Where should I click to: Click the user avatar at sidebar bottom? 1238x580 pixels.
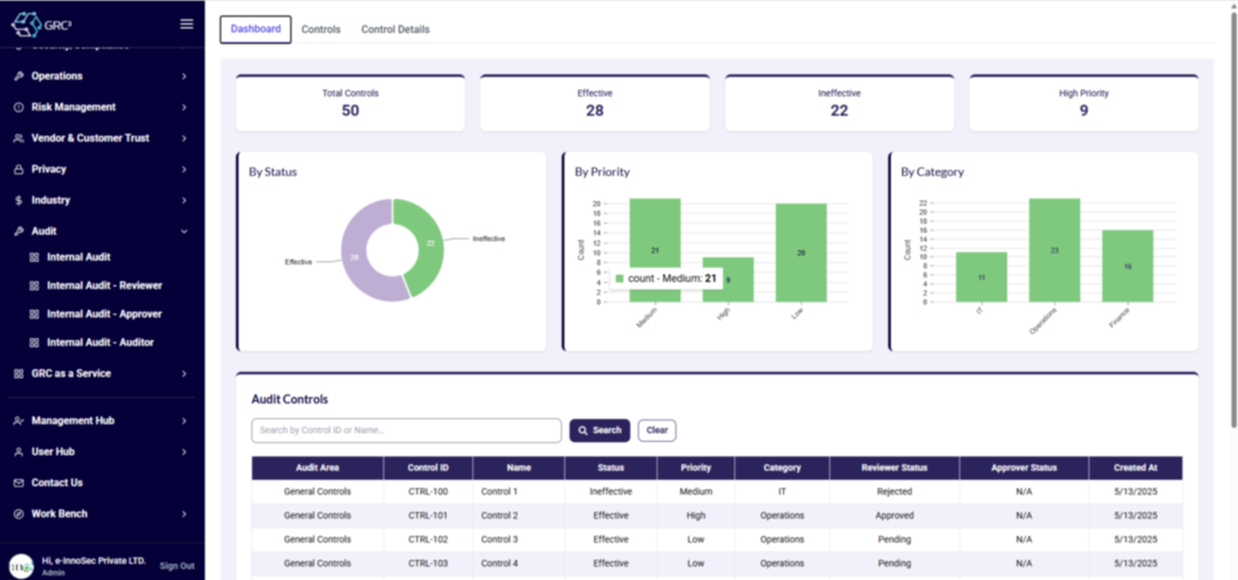[x=21, y=566]
